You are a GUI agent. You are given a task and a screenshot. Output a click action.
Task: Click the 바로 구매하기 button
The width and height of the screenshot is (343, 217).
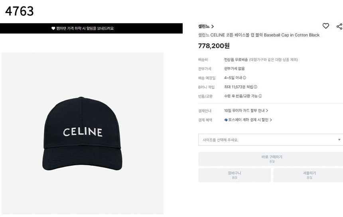(x=271, y=159)
